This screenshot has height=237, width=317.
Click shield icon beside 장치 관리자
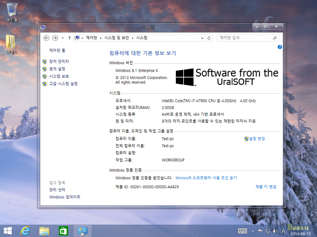pos(45,61)
